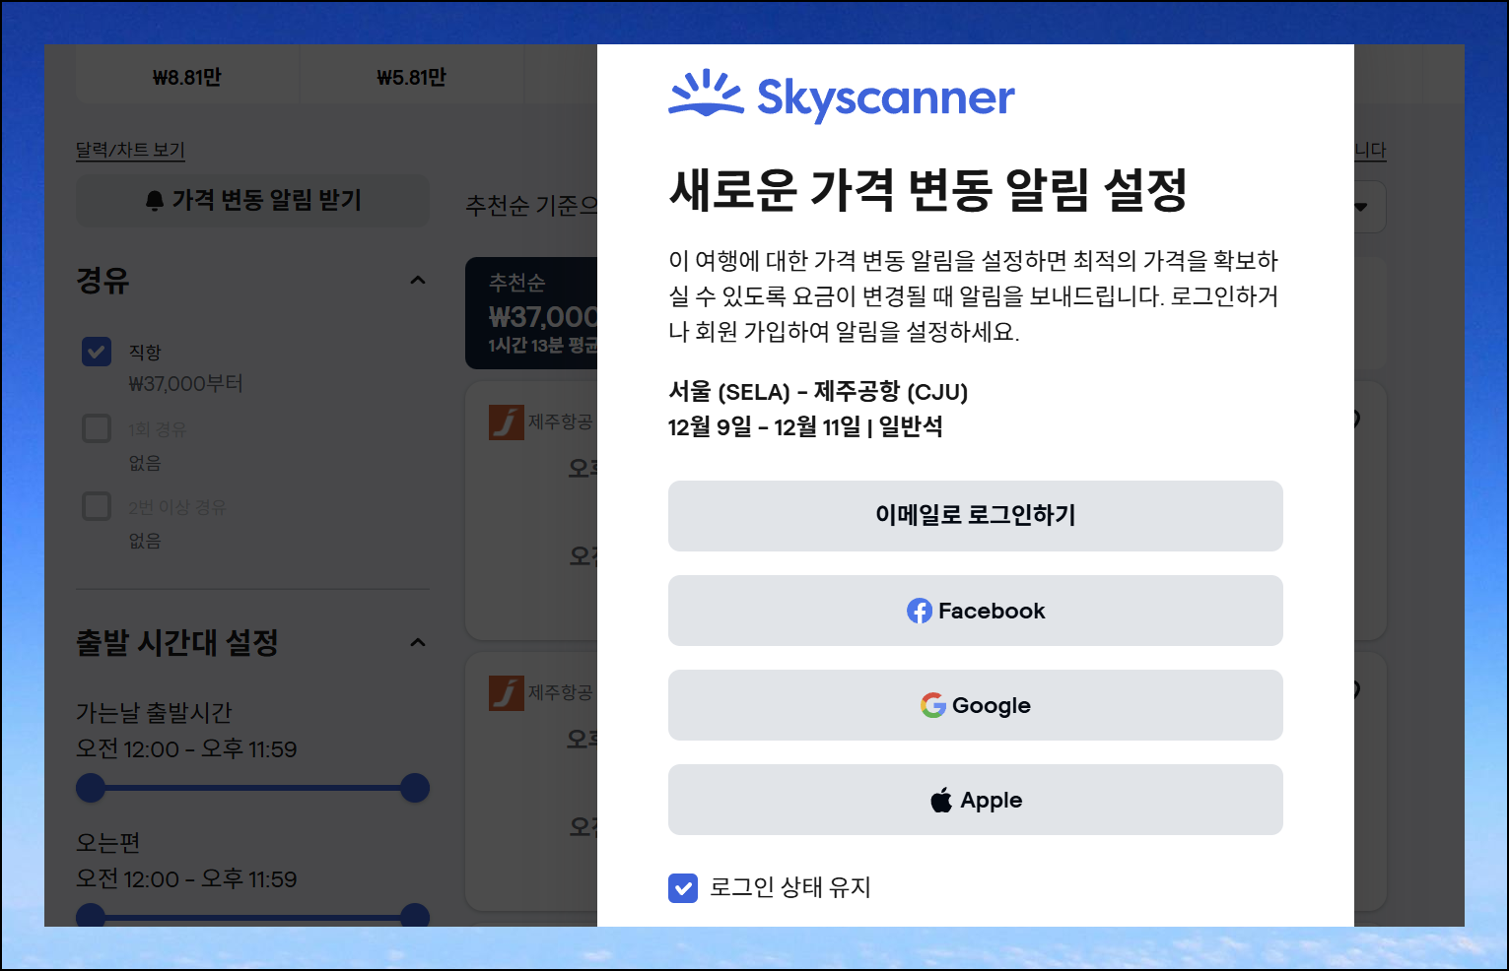Log in with 이메일로 로그인하기 button

coord(976,516)
